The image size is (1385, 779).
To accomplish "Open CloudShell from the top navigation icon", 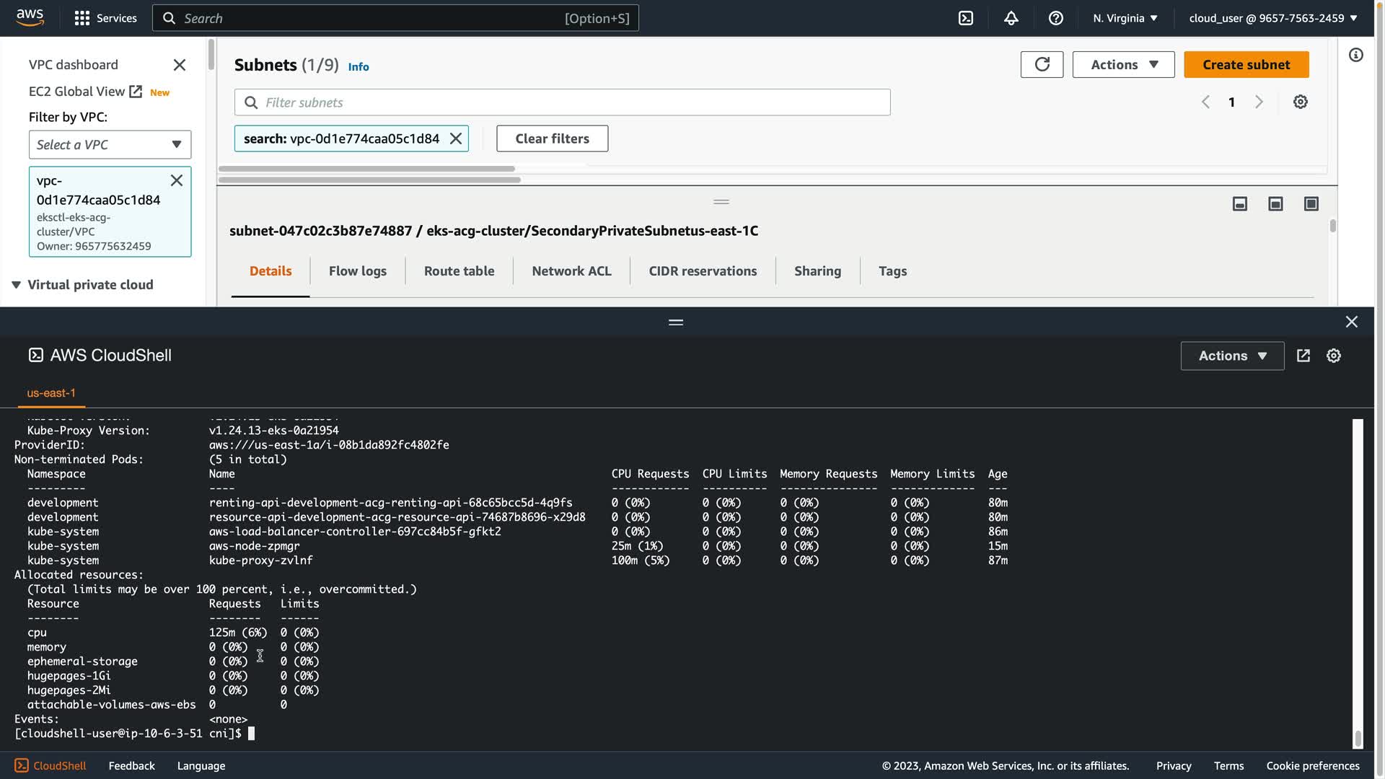I will [x=966, y=18].
